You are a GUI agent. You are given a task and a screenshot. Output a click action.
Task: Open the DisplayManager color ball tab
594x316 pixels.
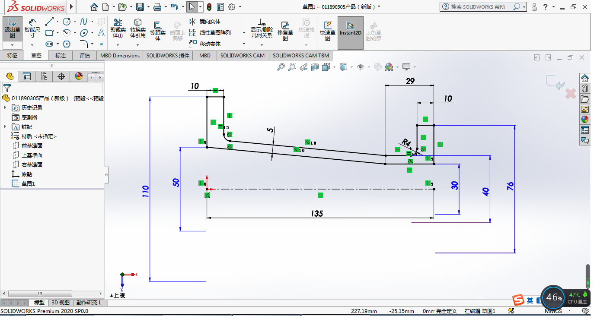click(x=79, y=76)
